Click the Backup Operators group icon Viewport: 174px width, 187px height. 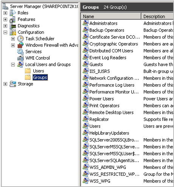pos(85,30)
